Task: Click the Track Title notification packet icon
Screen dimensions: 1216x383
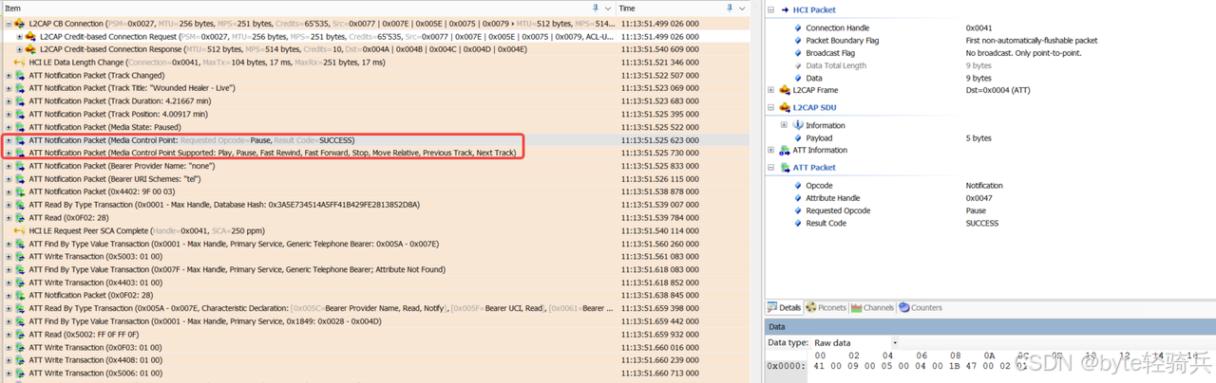Action: click(x=20, y=88)
